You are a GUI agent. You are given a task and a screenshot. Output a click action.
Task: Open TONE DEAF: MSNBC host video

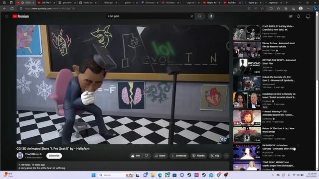278,164
